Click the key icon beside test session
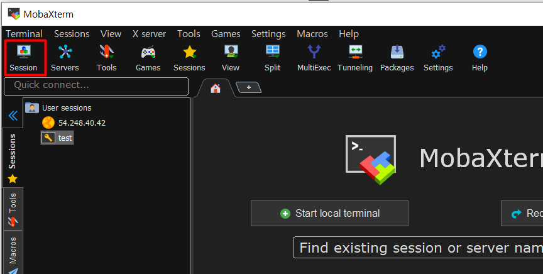 (48, 138)
